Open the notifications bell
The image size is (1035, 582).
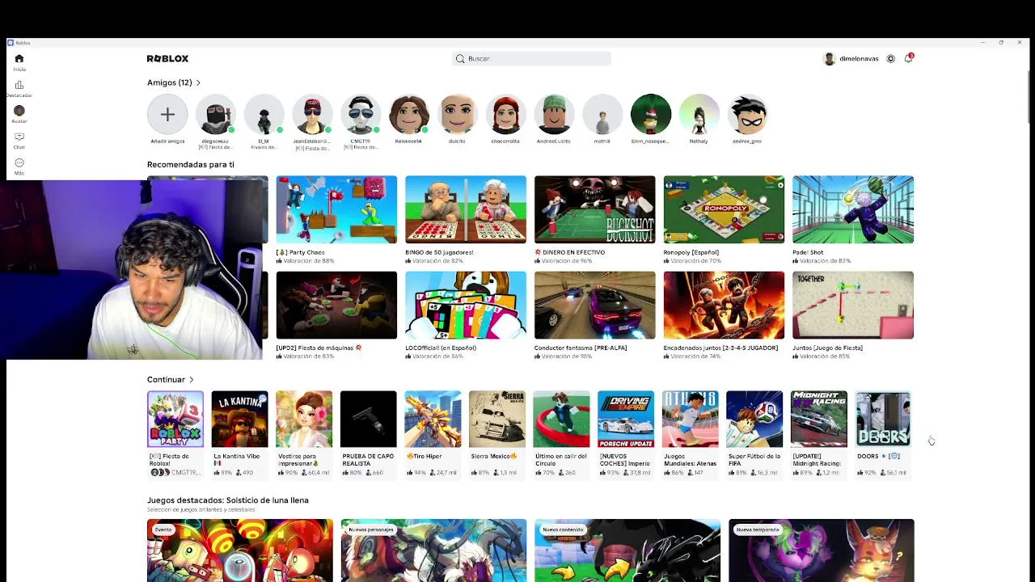[908, 58]
